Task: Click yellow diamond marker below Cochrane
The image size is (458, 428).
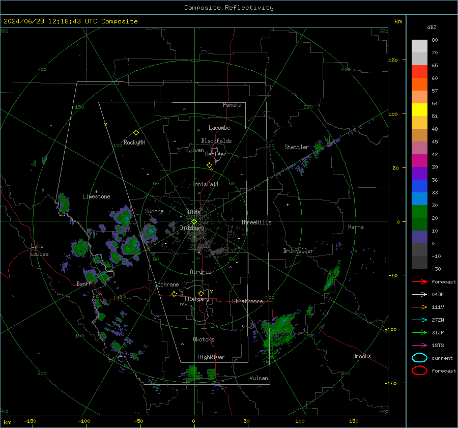Action: pos(174,294)
